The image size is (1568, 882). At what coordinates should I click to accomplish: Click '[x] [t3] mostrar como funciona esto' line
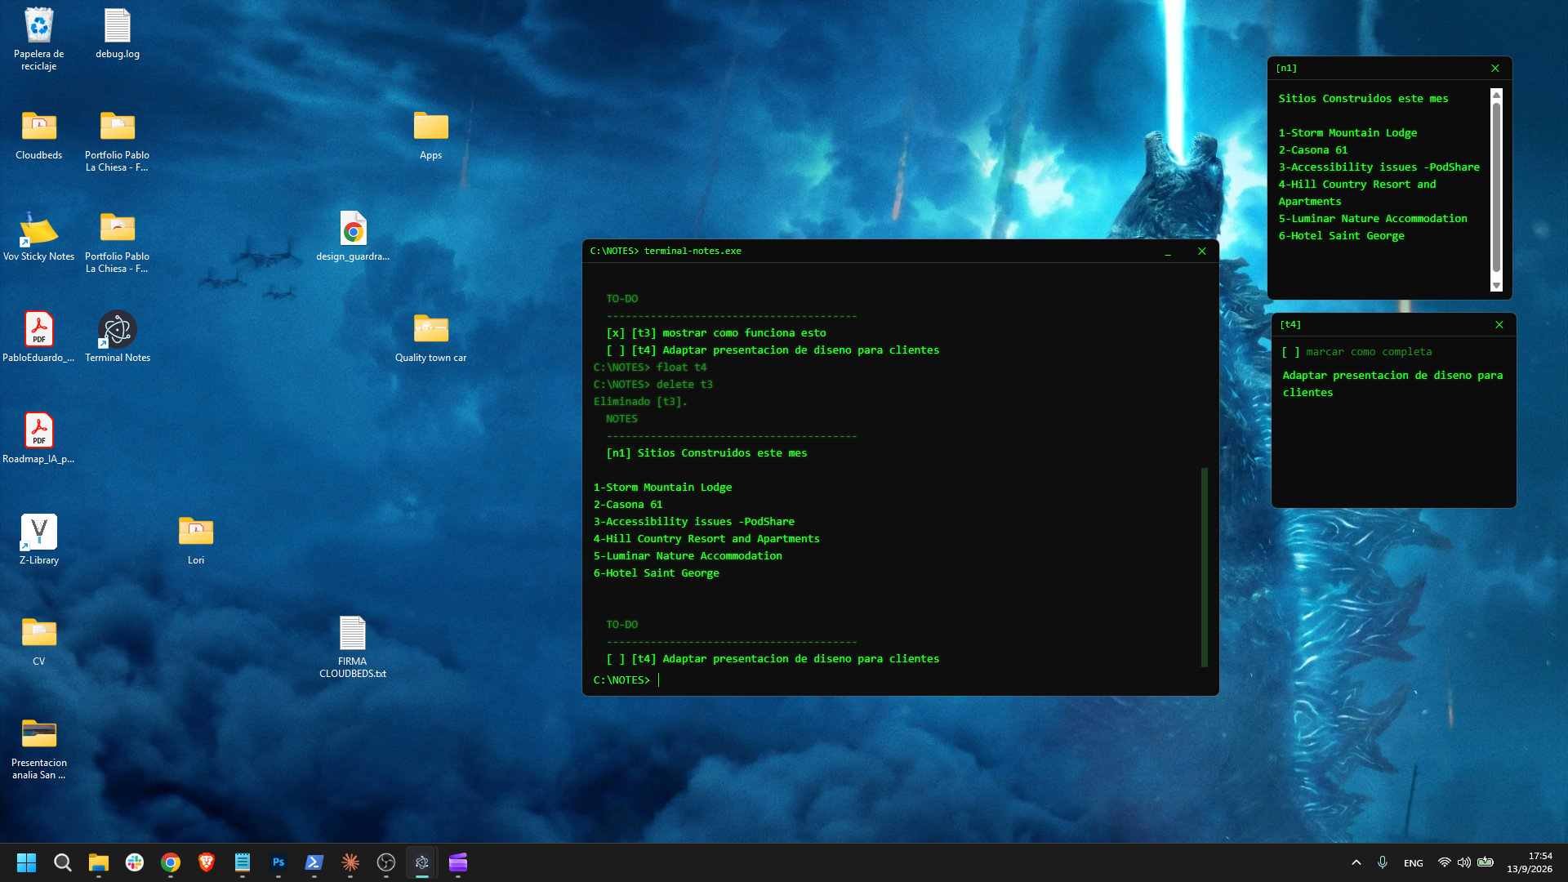pyautogui.click(x=716, y=333)
